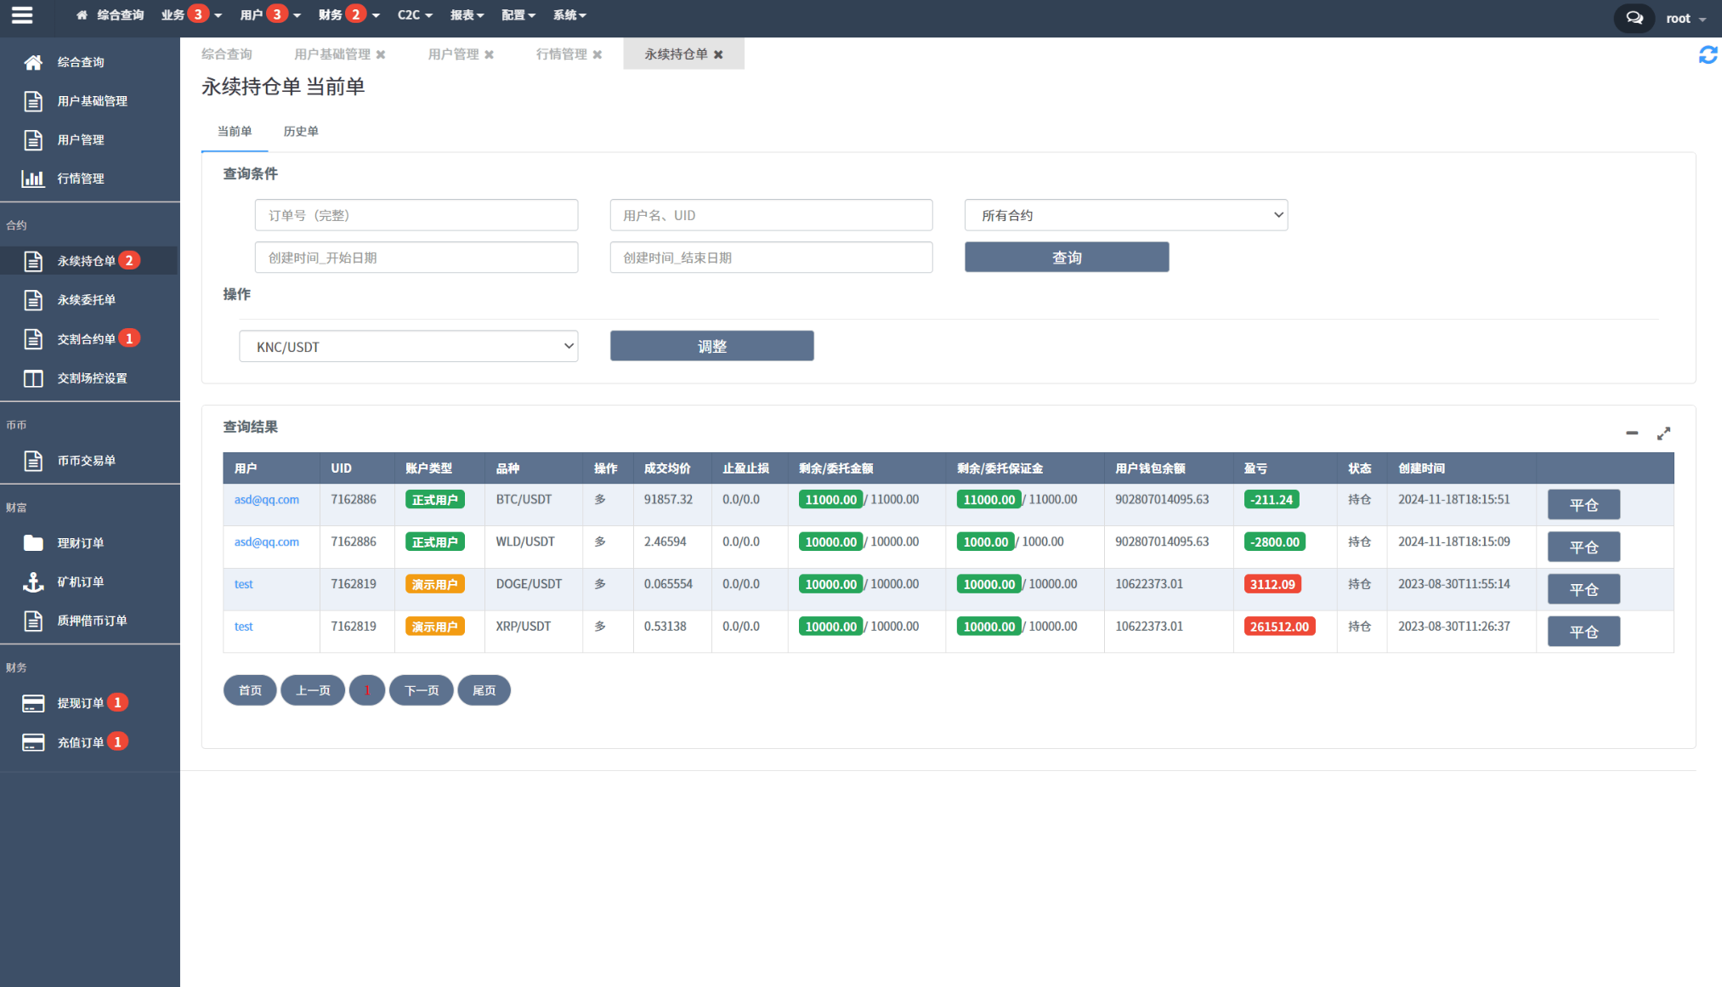Click the blue refresh icon
1722x987 pixels.
click(x=1708, y=55)
